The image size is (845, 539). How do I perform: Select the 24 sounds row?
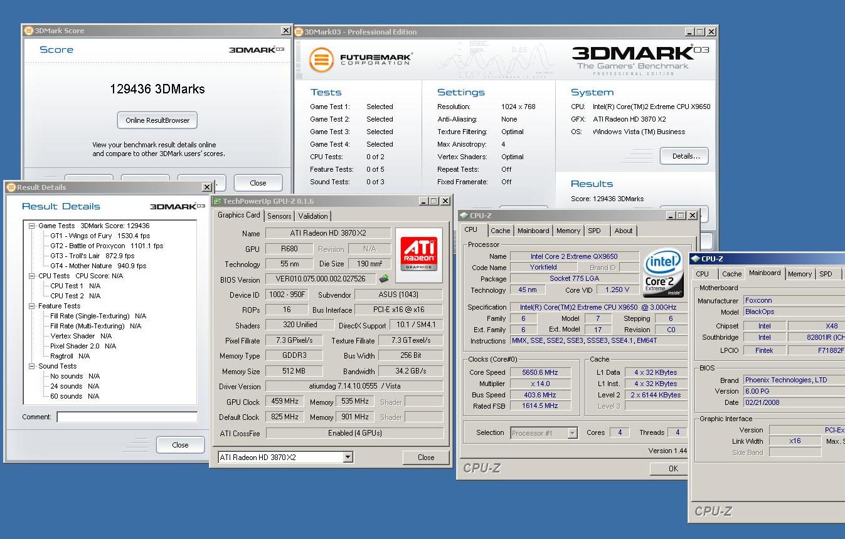pos(75,386)
